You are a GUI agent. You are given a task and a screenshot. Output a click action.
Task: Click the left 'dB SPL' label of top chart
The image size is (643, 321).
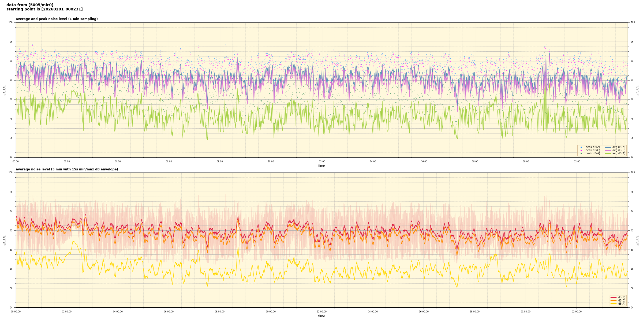coord(5,90)
